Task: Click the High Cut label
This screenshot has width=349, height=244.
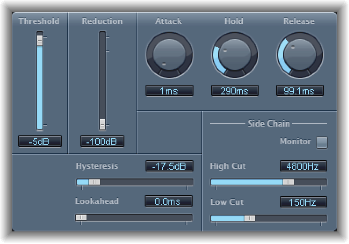Action: coord(228,166)
